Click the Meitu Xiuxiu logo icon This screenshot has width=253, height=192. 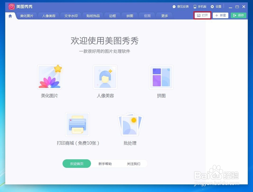point(11,7)
